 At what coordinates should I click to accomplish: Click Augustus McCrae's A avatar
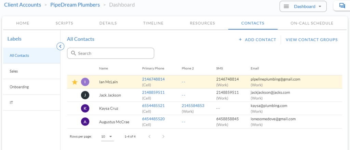tap(85, 122)
